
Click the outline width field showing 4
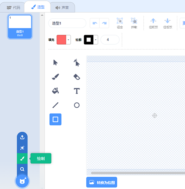(110, 40)
